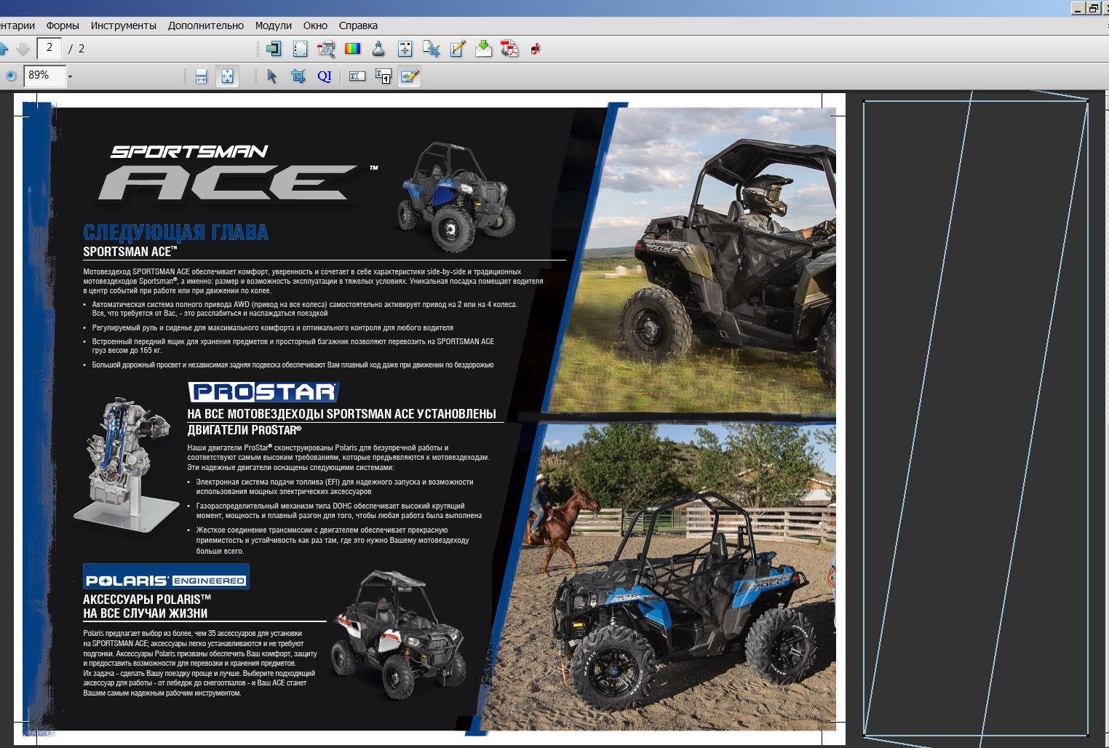The width and height of the screenshot is (1109, 748).
Task: Click the PDF Optimizer red documents icon
Action: [x=509, y=49]
